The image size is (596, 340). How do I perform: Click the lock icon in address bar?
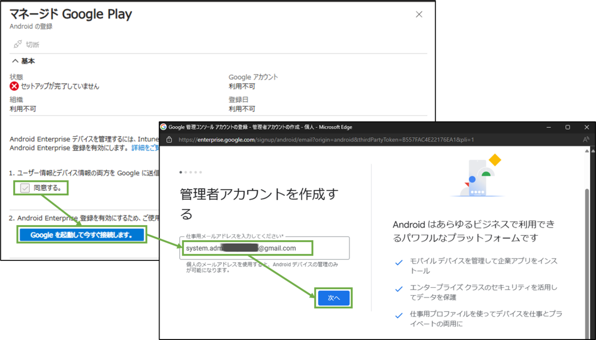click(x=169, y=140)
